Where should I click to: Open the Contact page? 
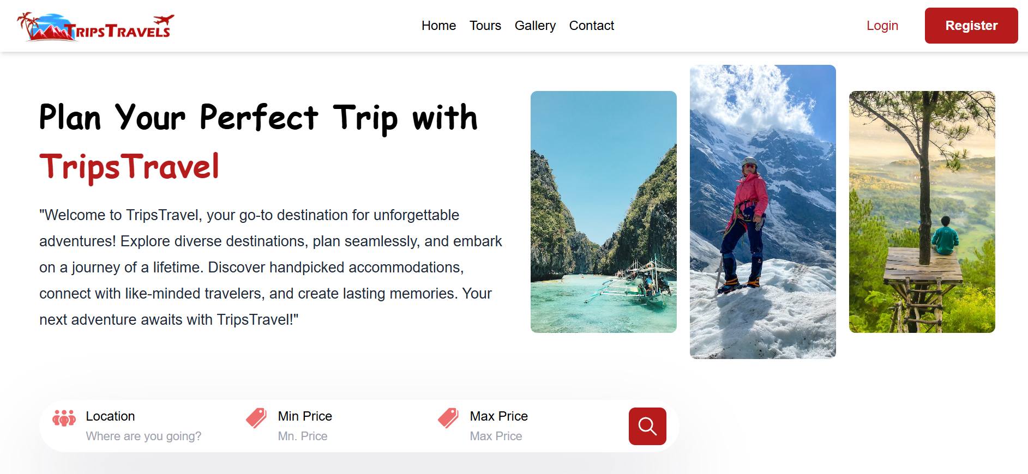pos(591,26)
